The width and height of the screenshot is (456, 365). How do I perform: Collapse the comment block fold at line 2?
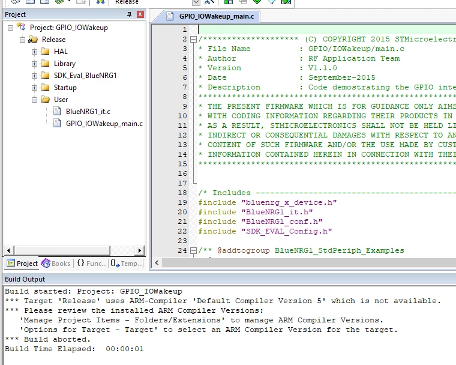[x=193, y=39]
